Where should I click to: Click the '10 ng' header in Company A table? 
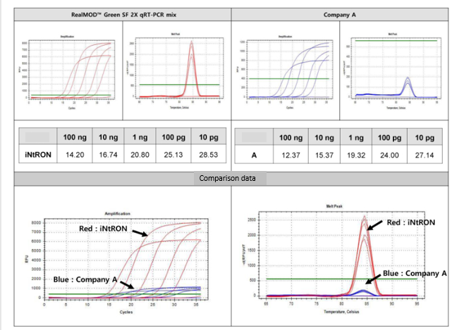pos(324,138)
